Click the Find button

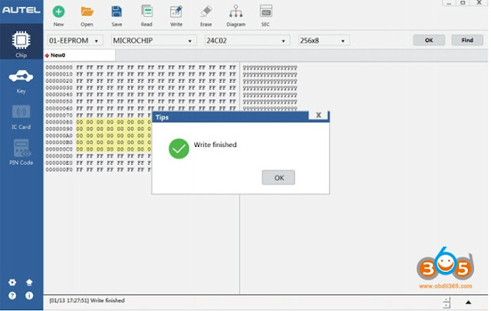tap(467, 40)
